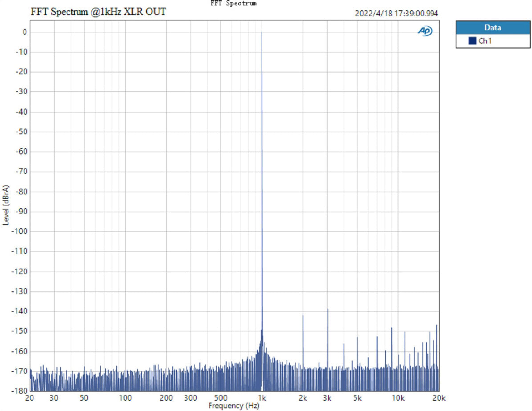Click the 20 tick label on frequency axis
This screenshot has width=532, height=411.
(30, 398)
